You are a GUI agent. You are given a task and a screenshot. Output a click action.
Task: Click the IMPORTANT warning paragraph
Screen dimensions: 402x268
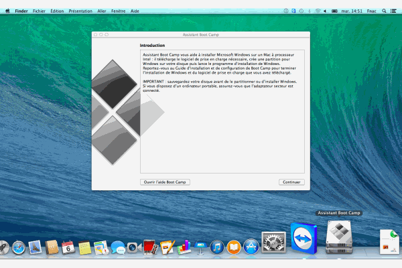click(220, 86)
